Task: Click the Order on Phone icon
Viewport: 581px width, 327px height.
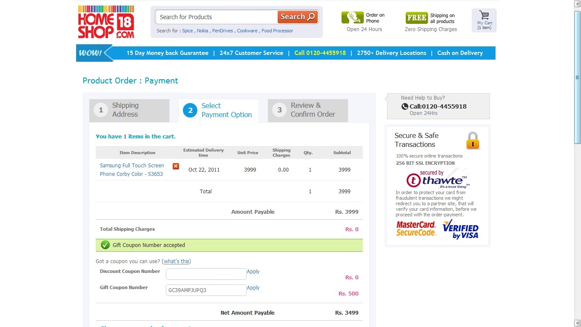Action: (x=353, y=17)
